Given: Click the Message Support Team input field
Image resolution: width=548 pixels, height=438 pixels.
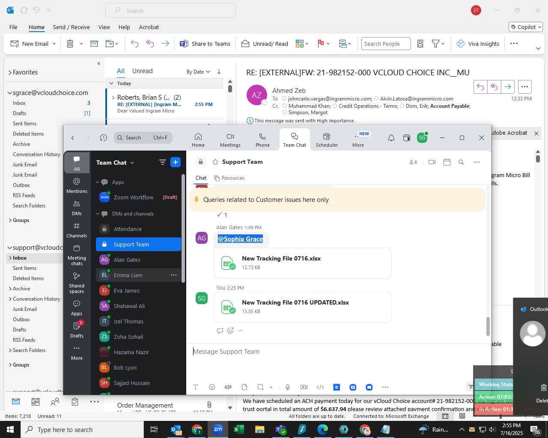Looking at the screenshot, I should tap(338, 352).
